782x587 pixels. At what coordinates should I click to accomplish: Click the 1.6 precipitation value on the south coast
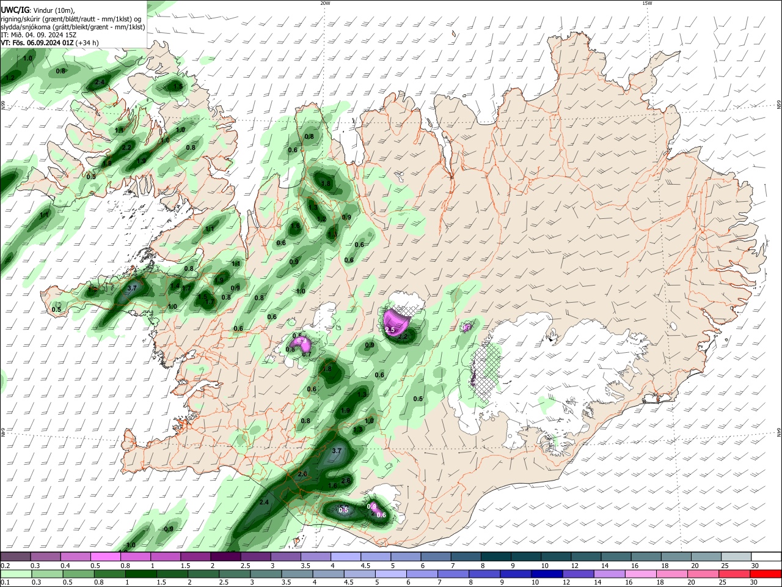tap(333, 485)
